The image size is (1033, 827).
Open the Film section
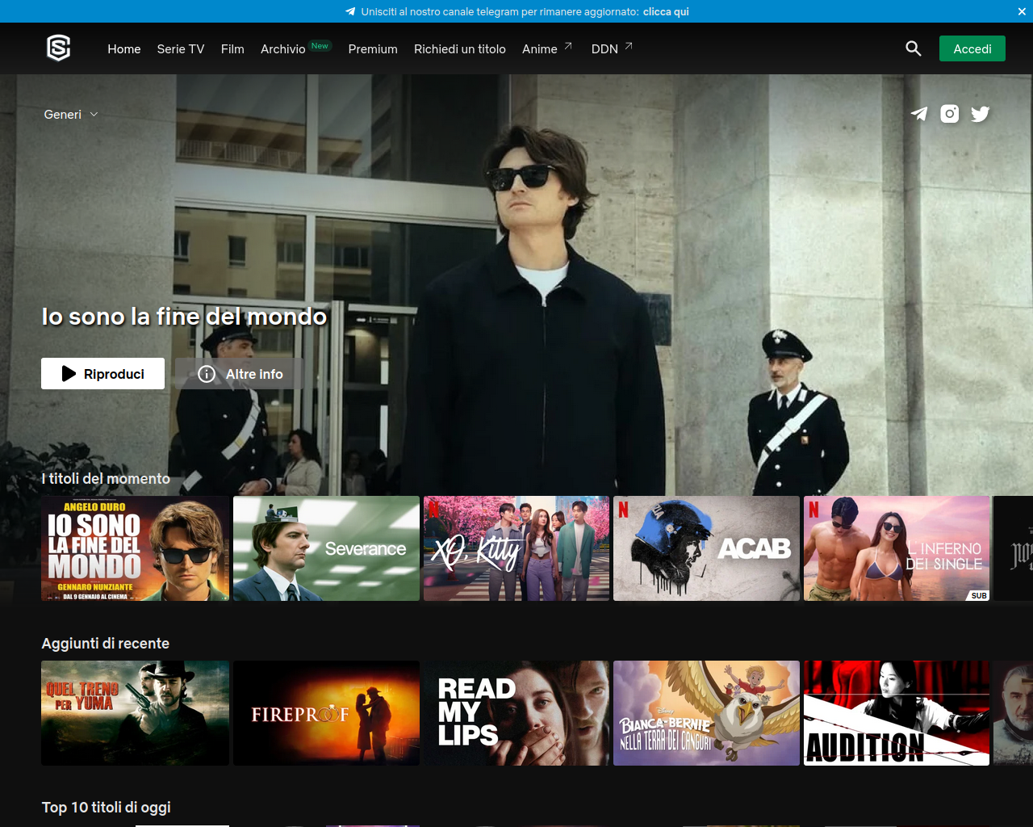(232, 49)
